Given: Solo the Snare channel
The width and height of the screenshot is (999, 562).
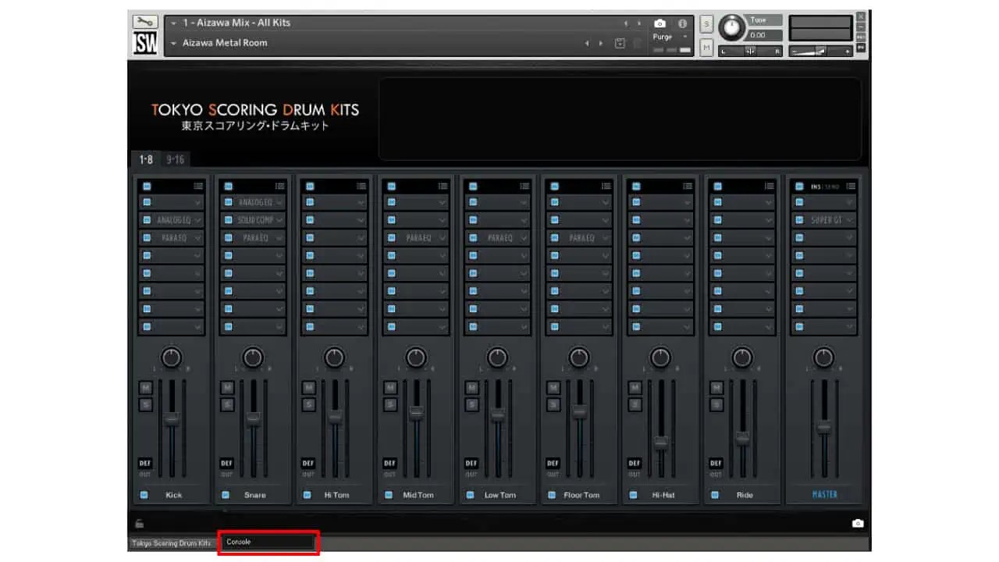Looking at the screenshot, I should pyautogui.click(x=227, y=404).
